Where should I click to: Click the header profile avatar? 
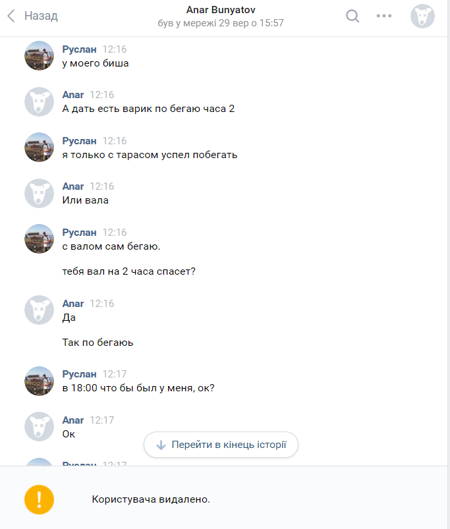coord(422,16)
